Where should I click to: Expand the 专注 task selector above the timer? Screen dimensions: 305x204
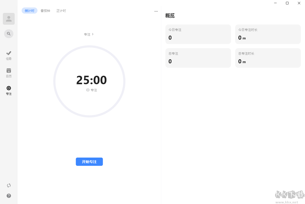click(x=89, y=34)
